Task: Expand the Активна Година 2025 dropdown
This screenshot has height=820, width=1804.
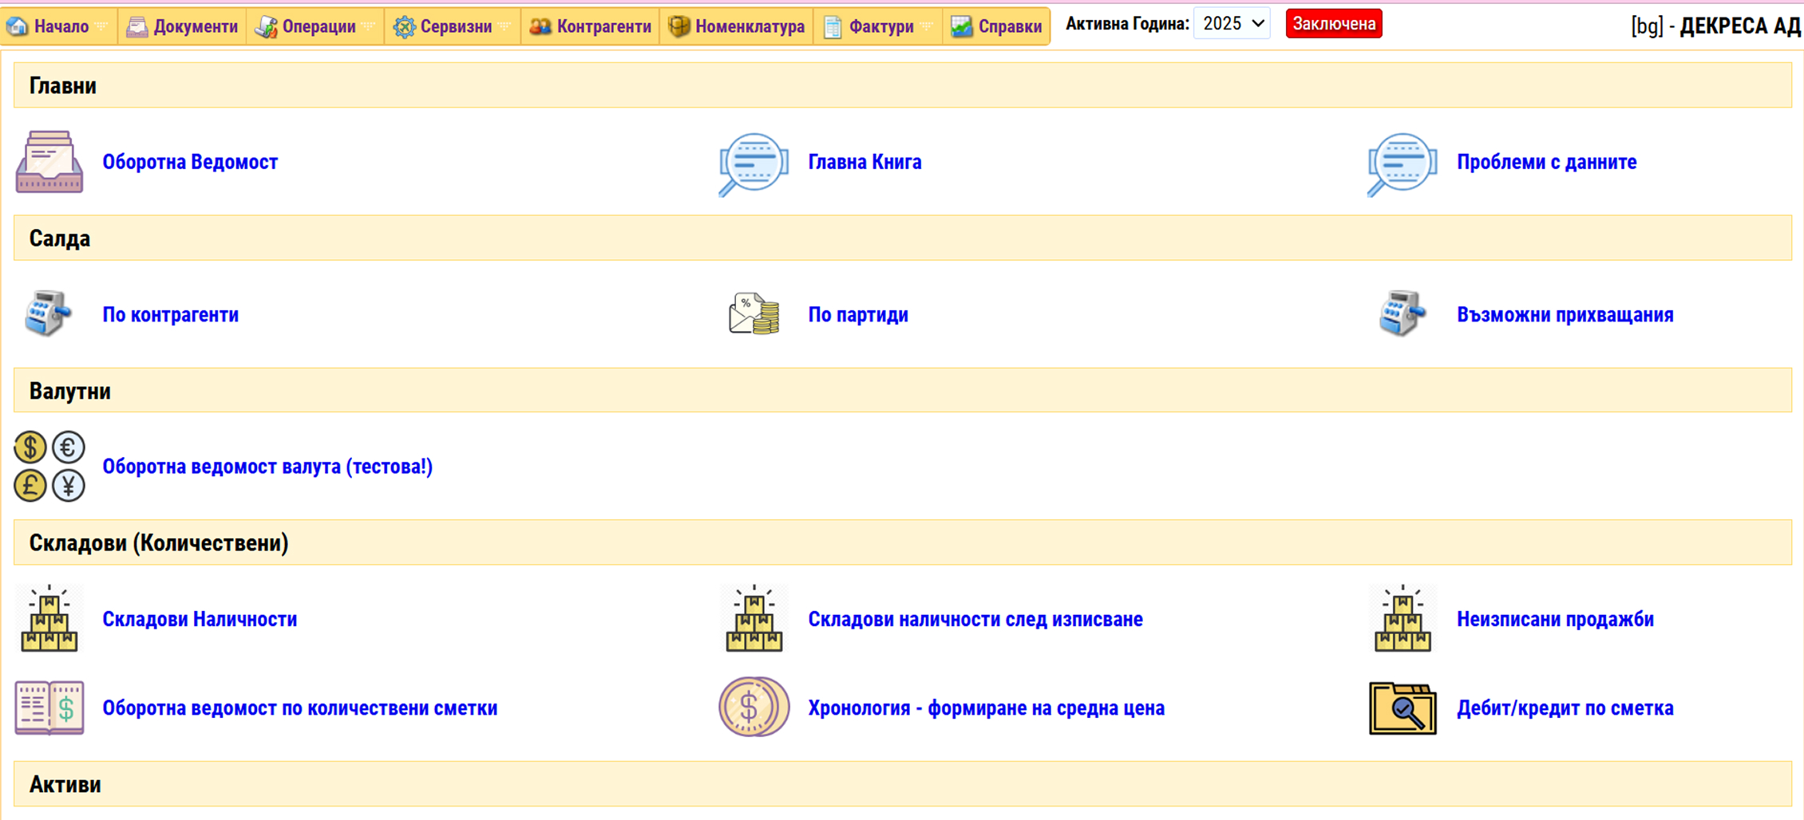Action: point(1232,24)
